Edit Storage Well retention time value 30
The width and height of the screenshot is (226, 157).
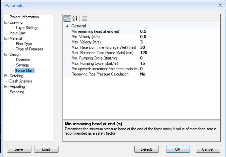tap(180, 47)
